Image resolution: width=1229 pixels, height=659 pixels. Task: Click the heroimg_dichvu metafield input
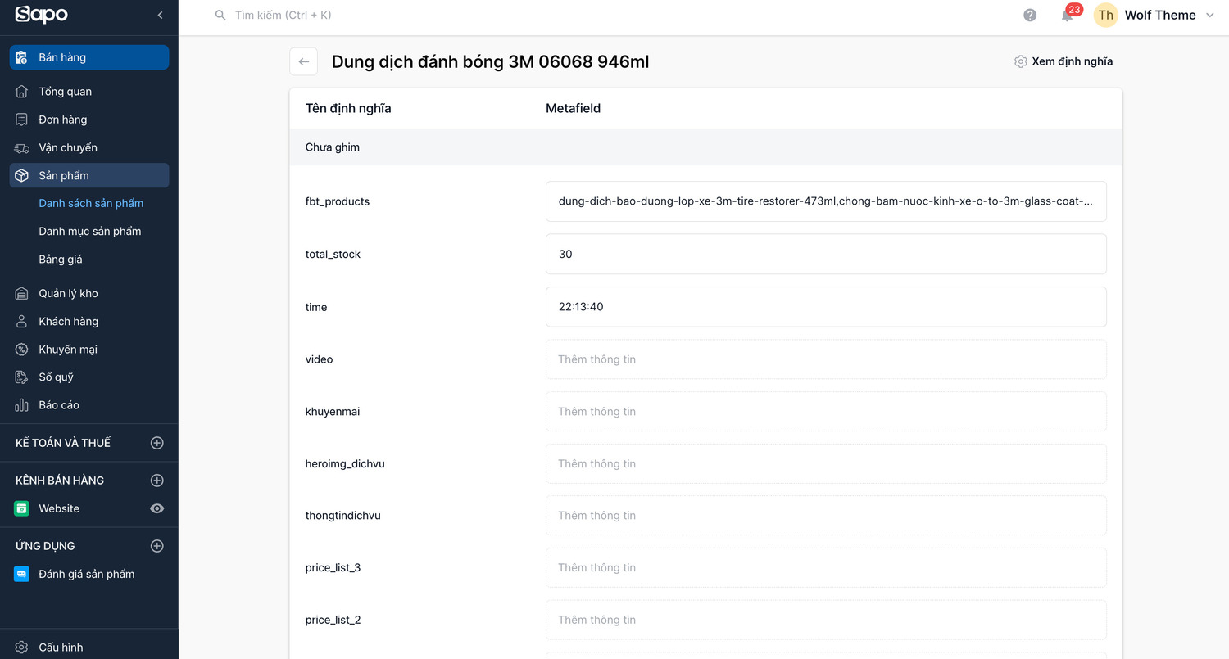(826, 463)
